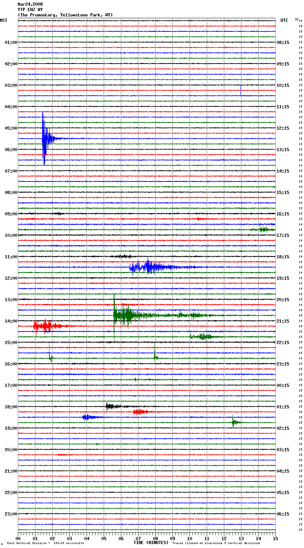Click the 00:15 UTC time label
The height and width of the screenshot is (548, 304).
[x=283, y=385]
